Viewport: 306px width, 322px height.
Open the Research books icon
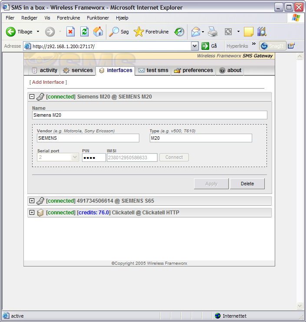point(262,32)
